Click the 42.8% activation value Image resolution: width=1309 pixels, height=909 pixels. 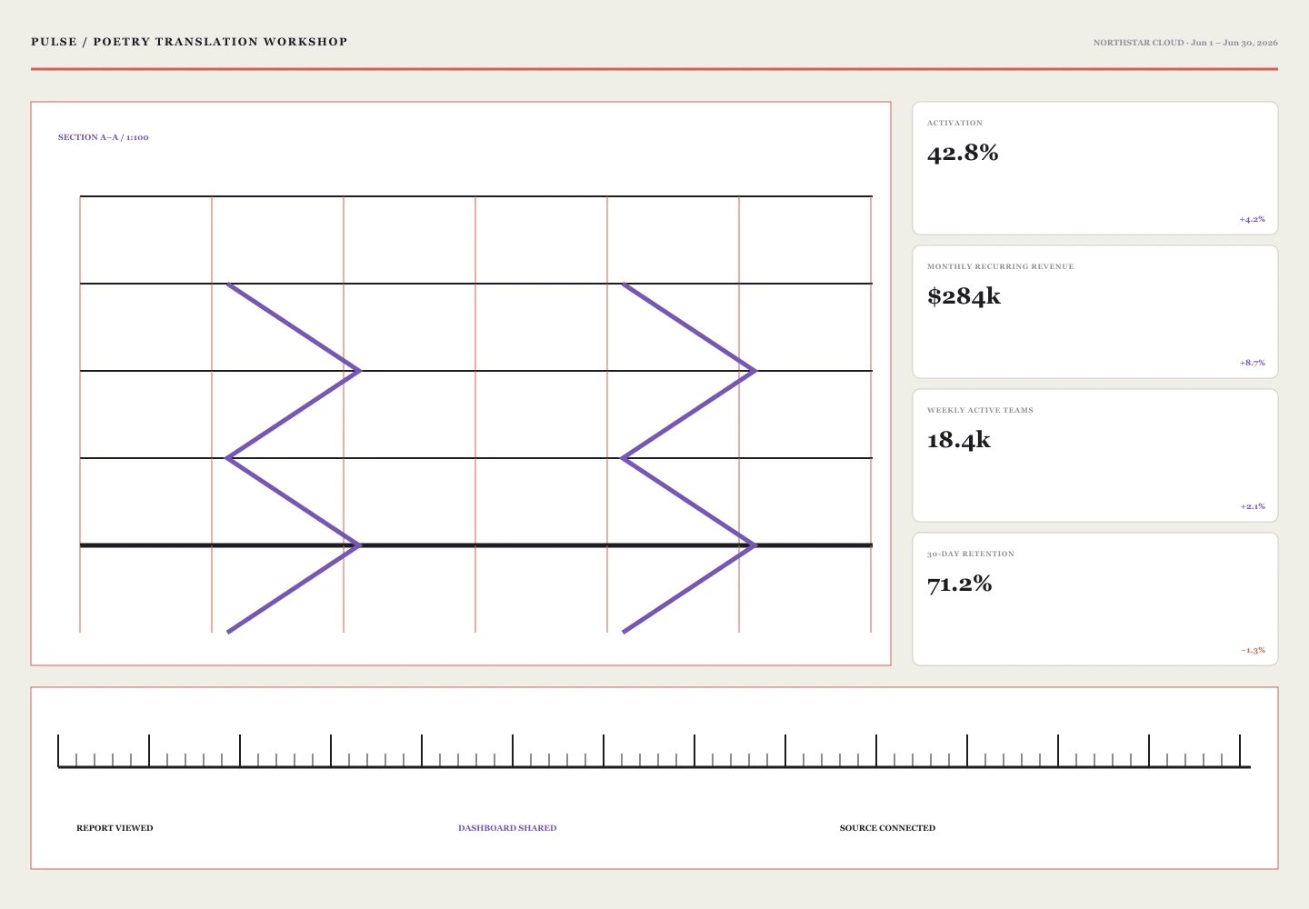963,153
